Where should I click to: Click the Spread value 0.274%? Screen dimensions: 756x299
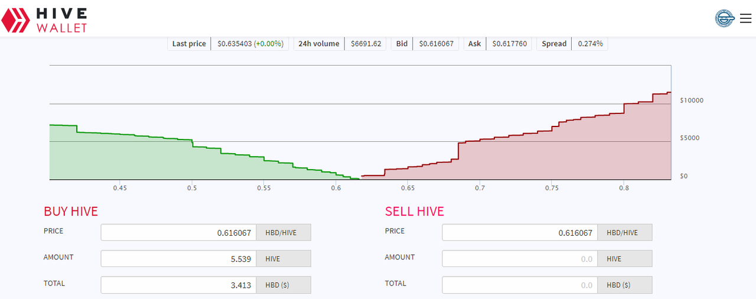click(590, 44)
